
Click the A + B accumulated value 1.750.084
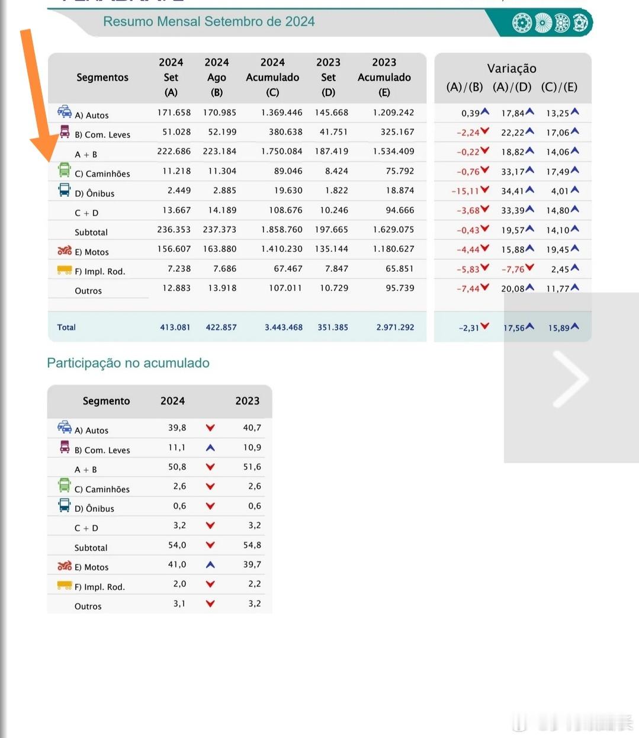[282, 152]
